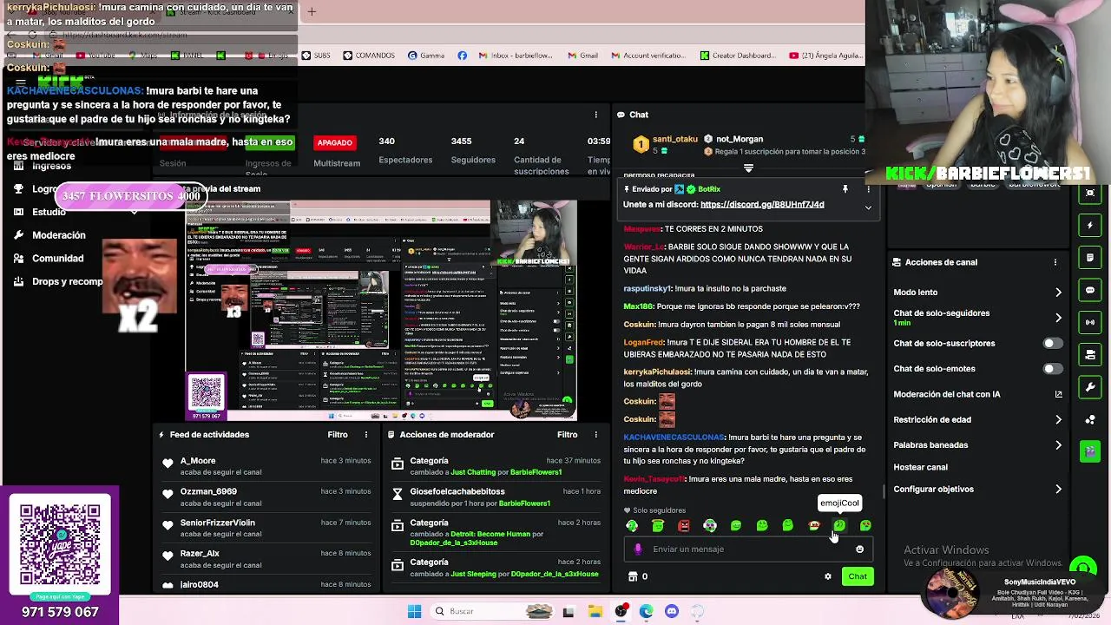
Task: Open the Estudio sidebar menu
Action: pyautogui.click(x=49, y=212)
